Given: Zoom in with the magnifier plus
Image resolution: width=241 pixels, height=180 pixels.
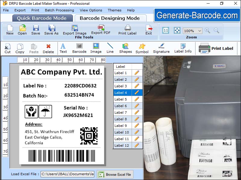Looking at the screenshot, I should [x=208, y=31].
